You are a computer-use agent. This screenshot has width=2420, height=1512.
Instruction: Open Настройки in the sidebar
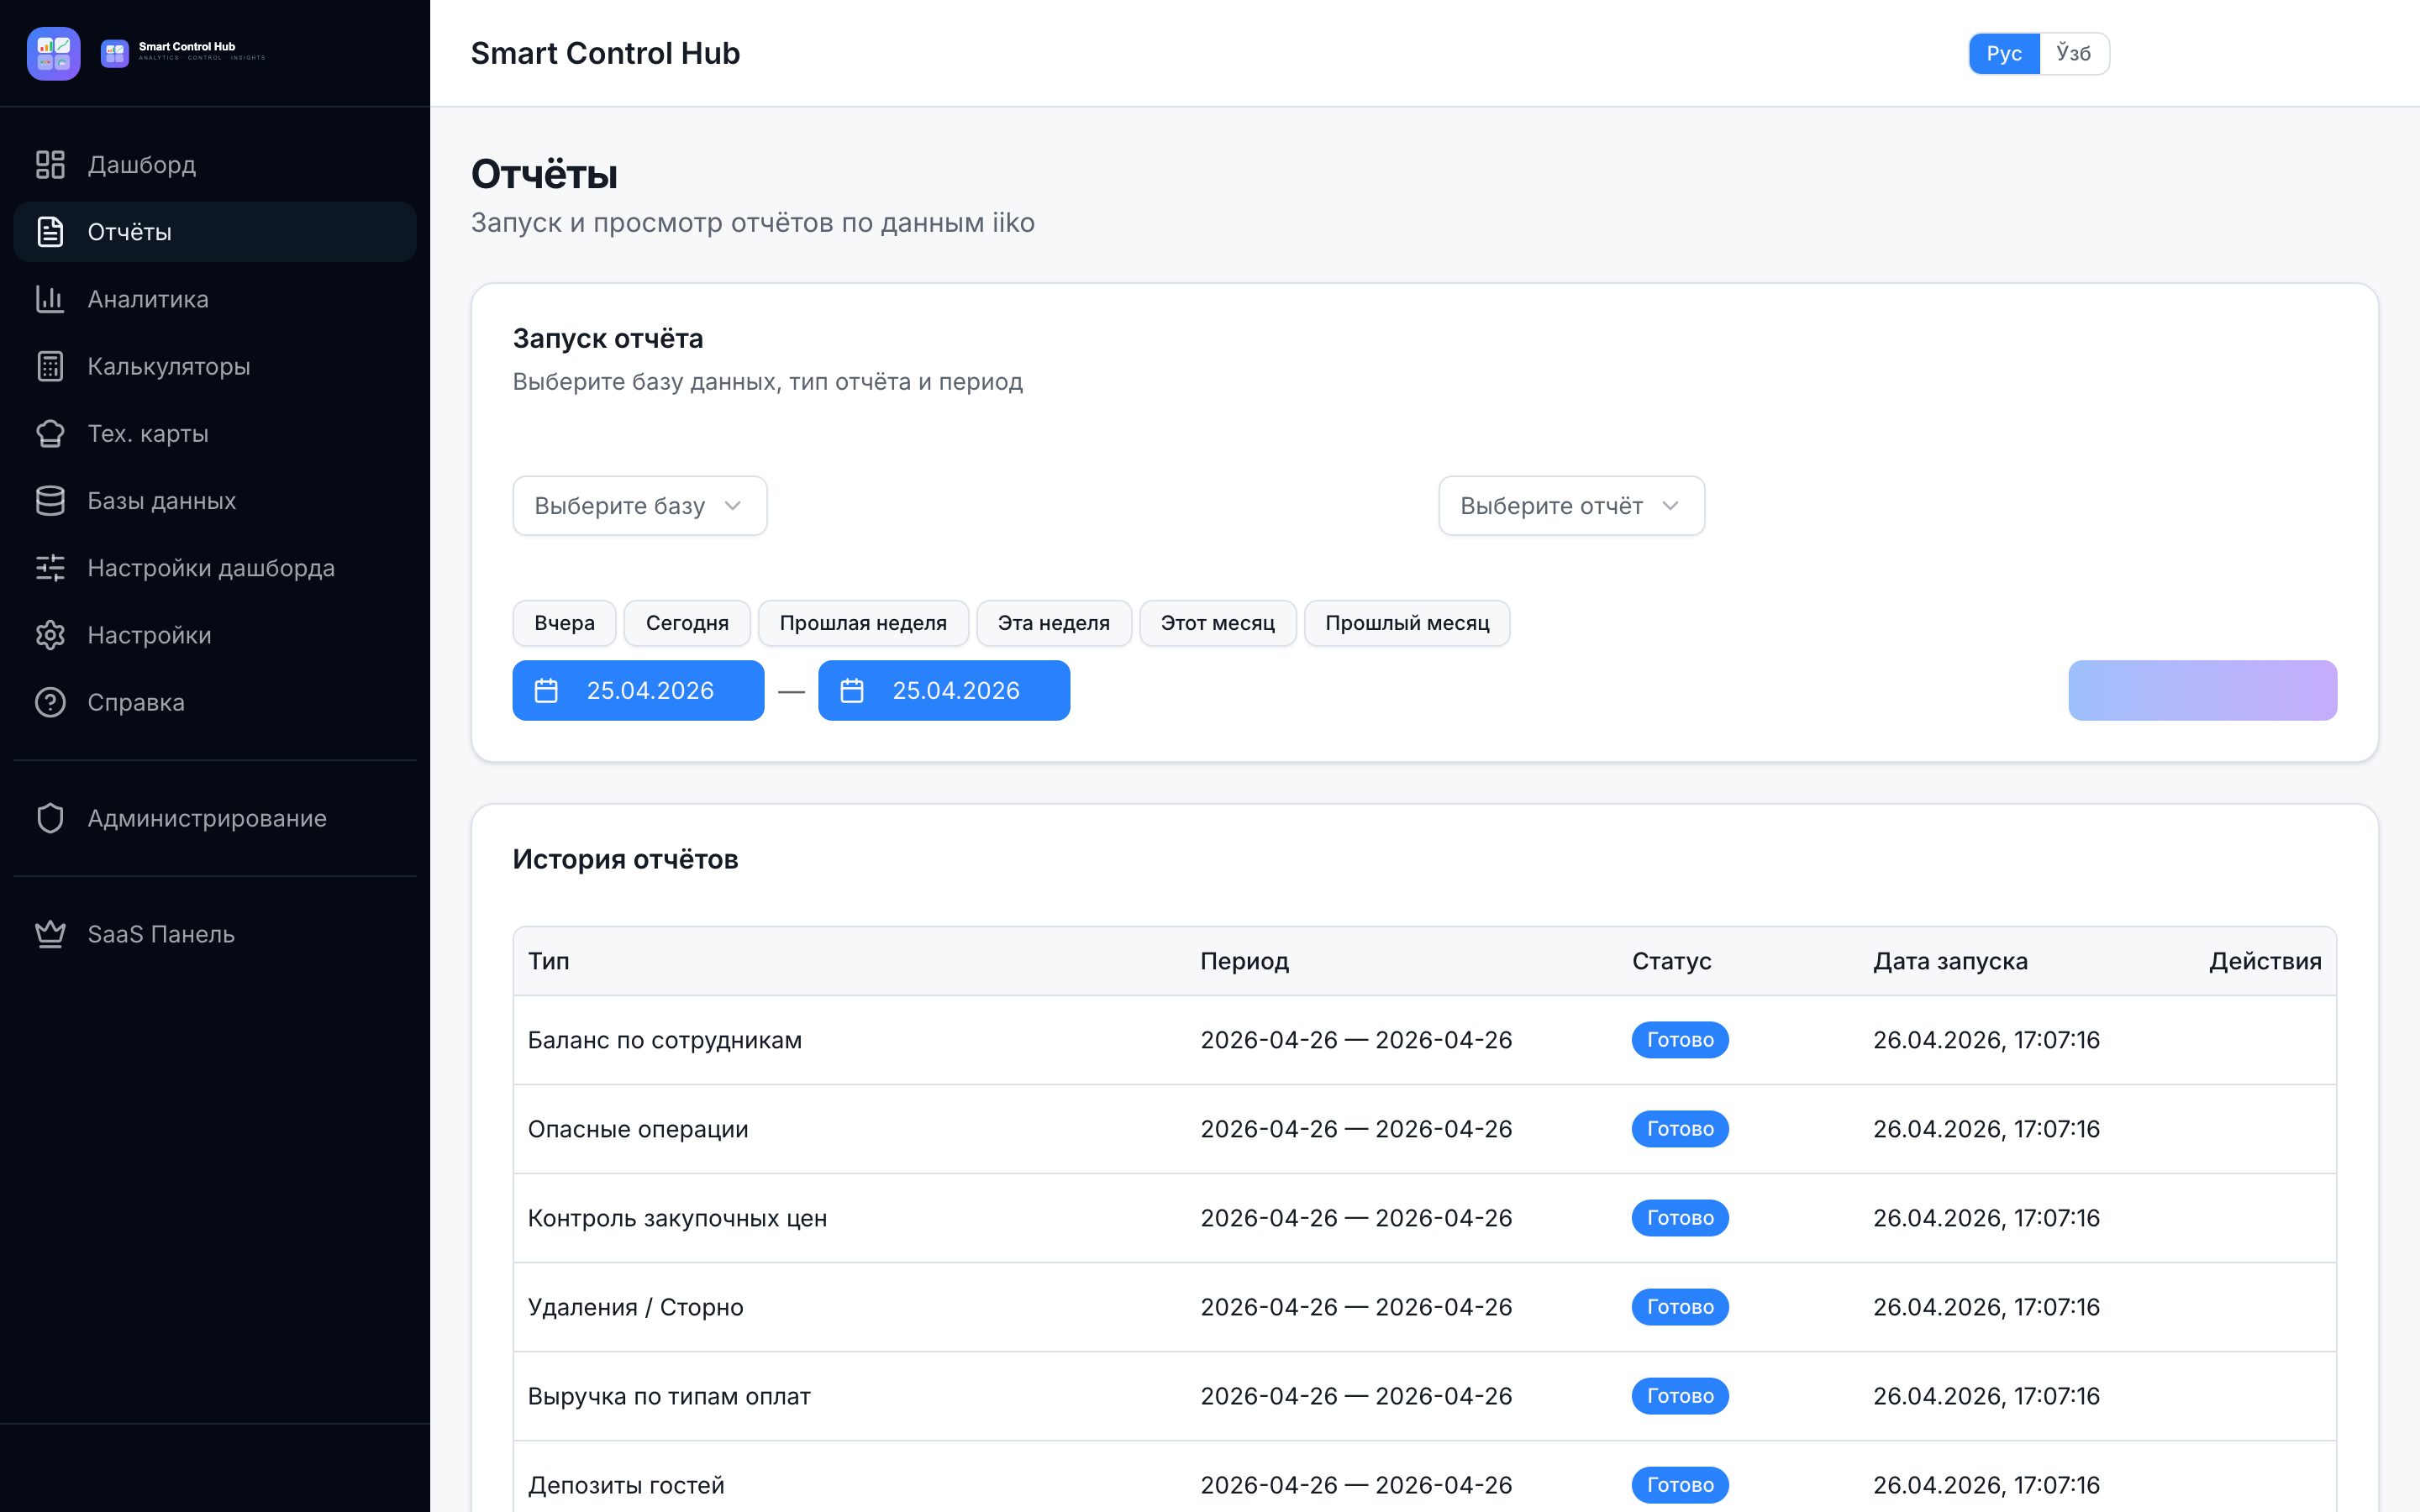click(215, 635)
